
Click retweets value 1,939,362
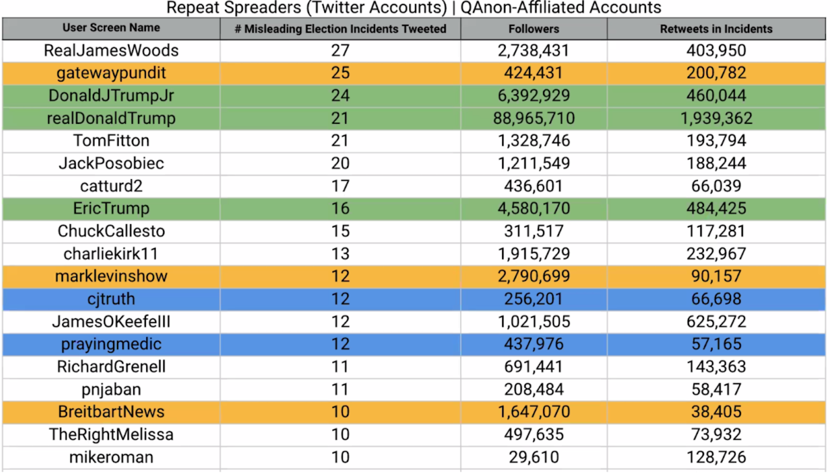point(716,118)
